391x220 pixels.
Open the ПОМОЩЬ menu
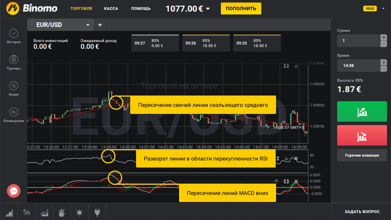141,9
